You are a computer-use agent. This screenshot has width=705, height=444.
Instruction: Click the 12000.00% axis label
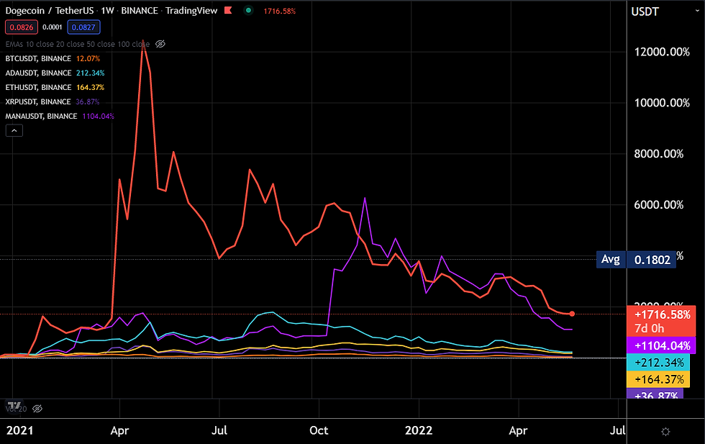tap(661, 52)
